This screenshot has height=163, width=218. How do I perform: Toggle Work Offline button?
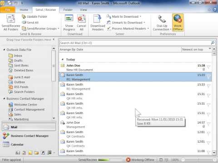click(178, 23)
